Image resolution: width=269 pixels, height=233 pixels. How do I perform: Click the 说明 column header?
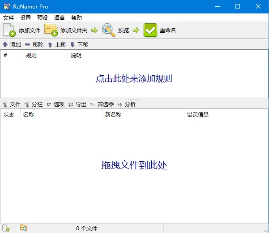tap(167, 55)
